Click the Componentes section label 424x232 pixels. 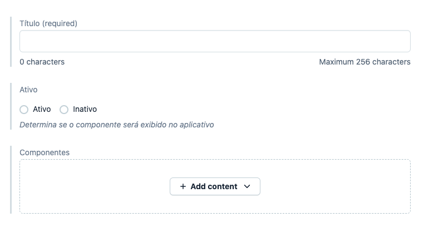pyautogui.click(x=45, y=152)
